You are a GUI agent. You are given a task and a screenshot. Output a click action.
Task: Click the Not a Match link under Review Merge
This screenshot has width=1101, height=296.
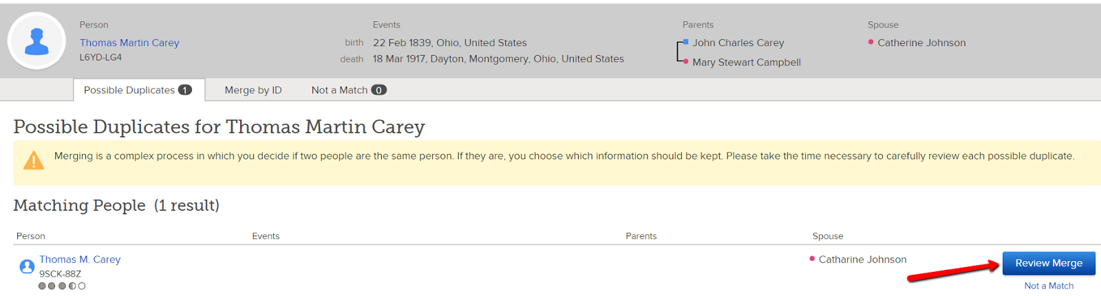click(x=1049, y=286)
